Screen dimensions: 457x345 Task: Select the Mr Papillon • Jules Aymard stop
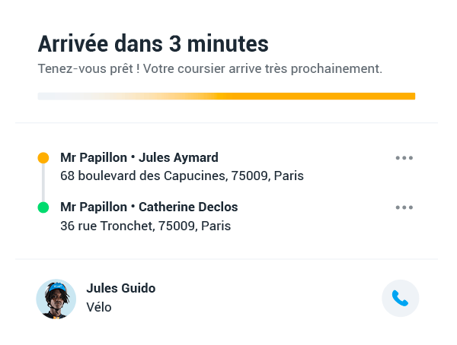[x=139, y=157]
